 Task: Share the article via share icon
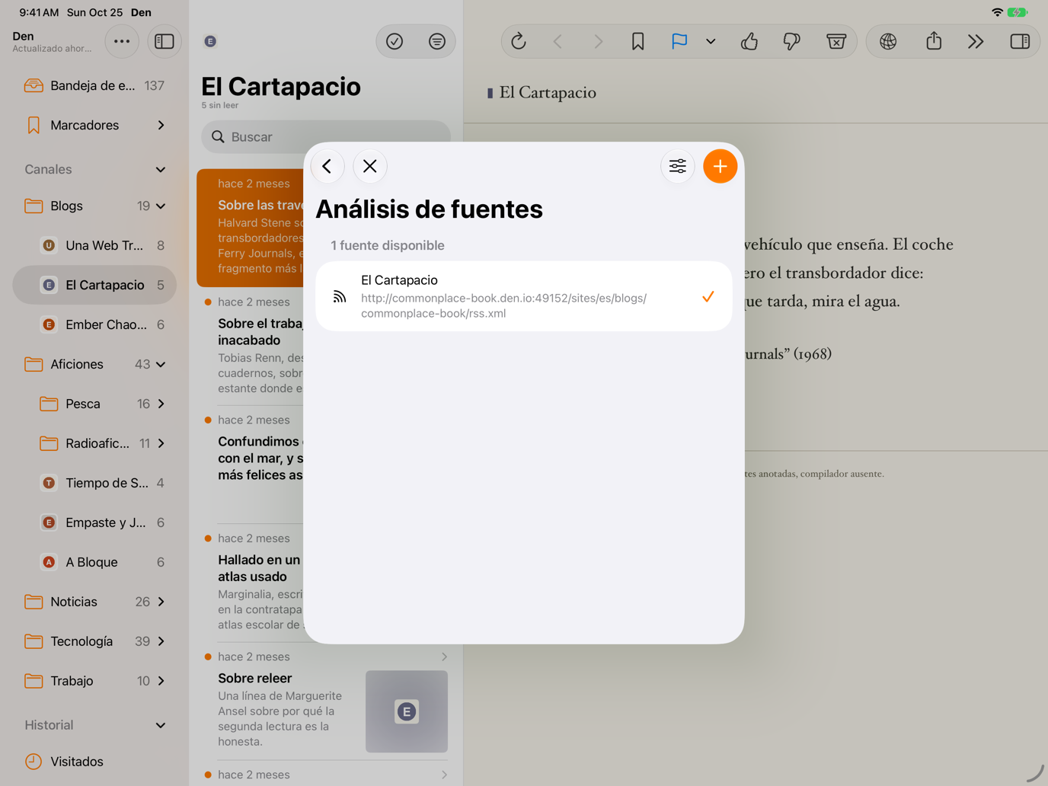(934, 41)
